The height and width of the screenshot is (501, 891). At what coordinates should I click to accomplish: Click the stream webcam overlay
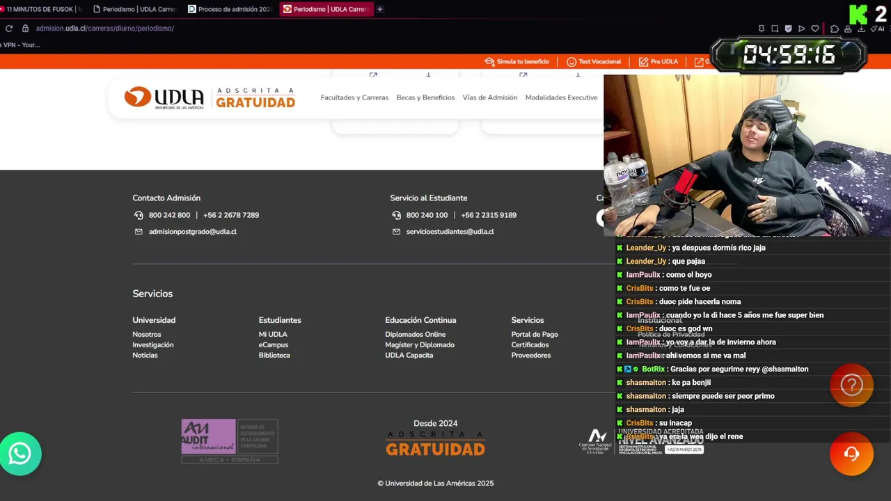pos(747,155)
